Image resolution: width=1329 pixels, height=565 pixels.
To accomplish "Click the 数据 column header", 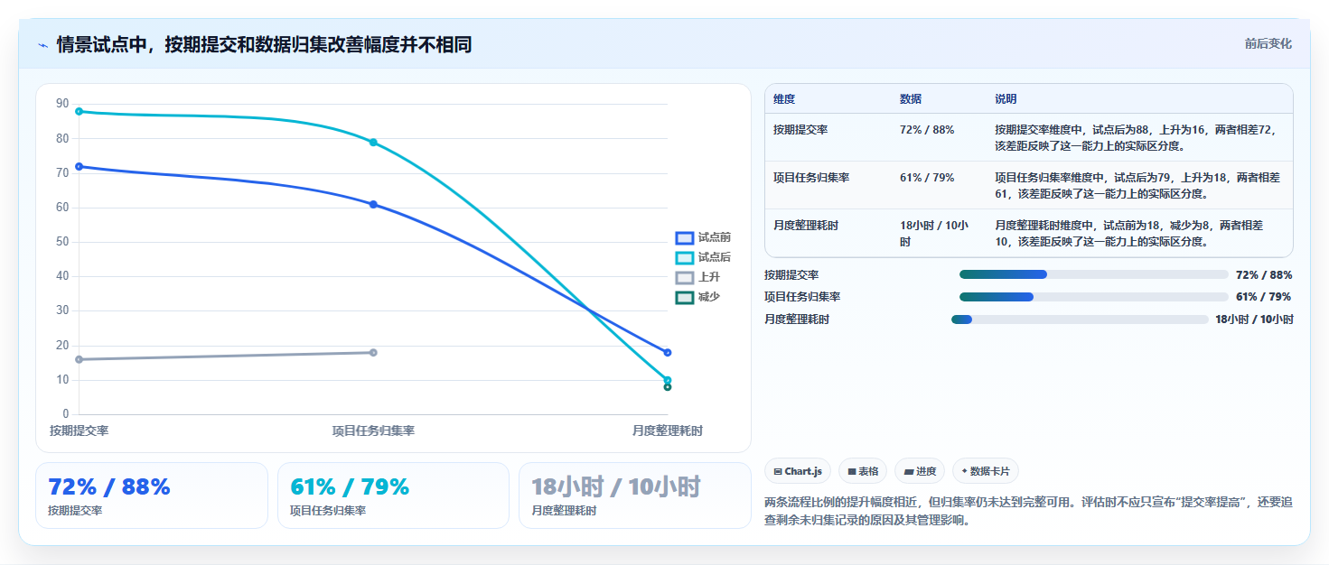I will [911, 99].
